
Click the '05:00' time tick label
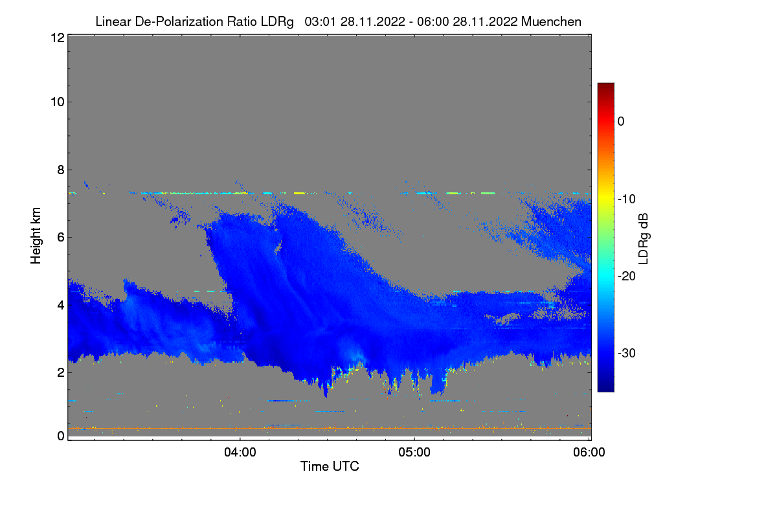coord(414,453)
